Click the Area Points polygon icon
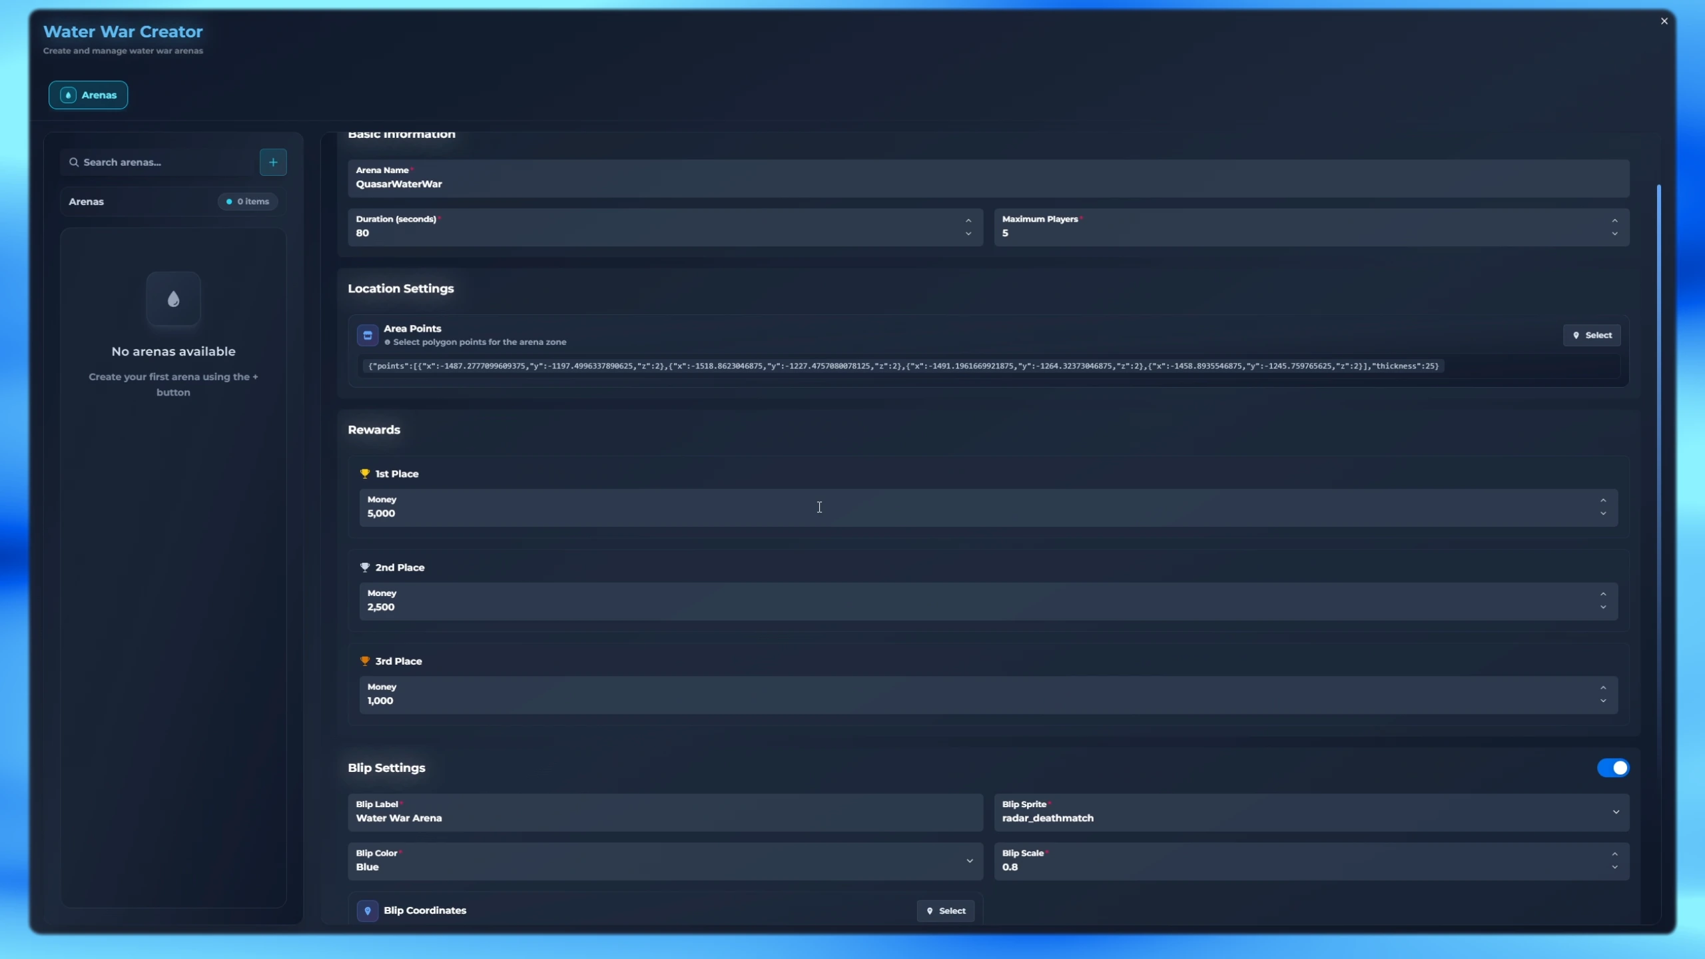Viewport: 1705px width, 959px height. pos(368,335)
